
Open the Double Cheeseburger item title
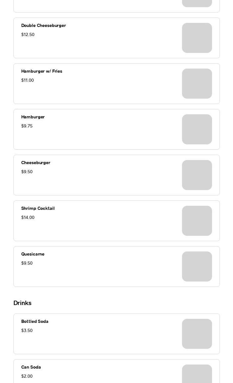tap(43, 25)
